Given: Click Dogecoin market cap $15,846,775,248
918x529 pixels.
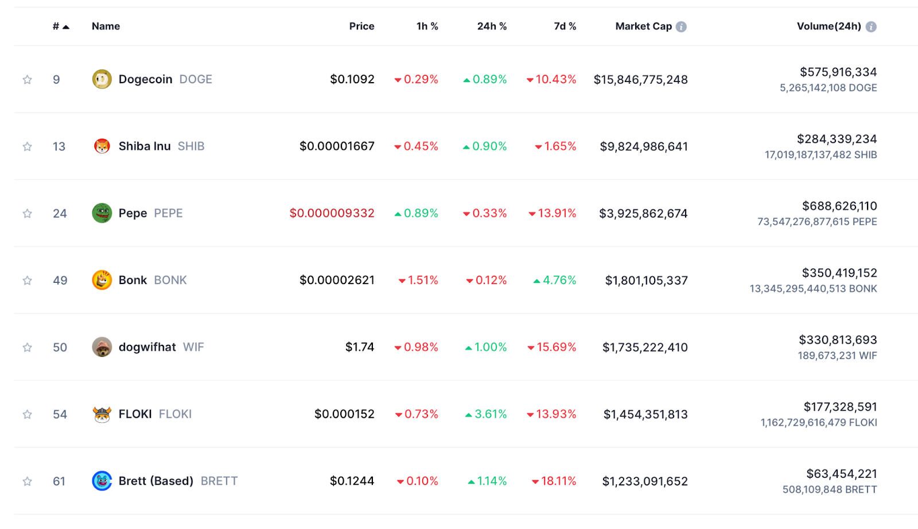Looking at the screenshot, I should 640,80.
